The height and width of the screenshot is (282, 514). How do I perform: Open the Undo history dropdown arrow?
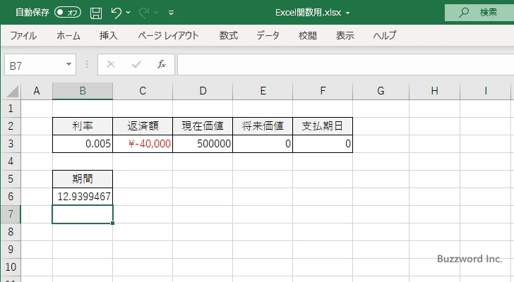click(128, 13)
